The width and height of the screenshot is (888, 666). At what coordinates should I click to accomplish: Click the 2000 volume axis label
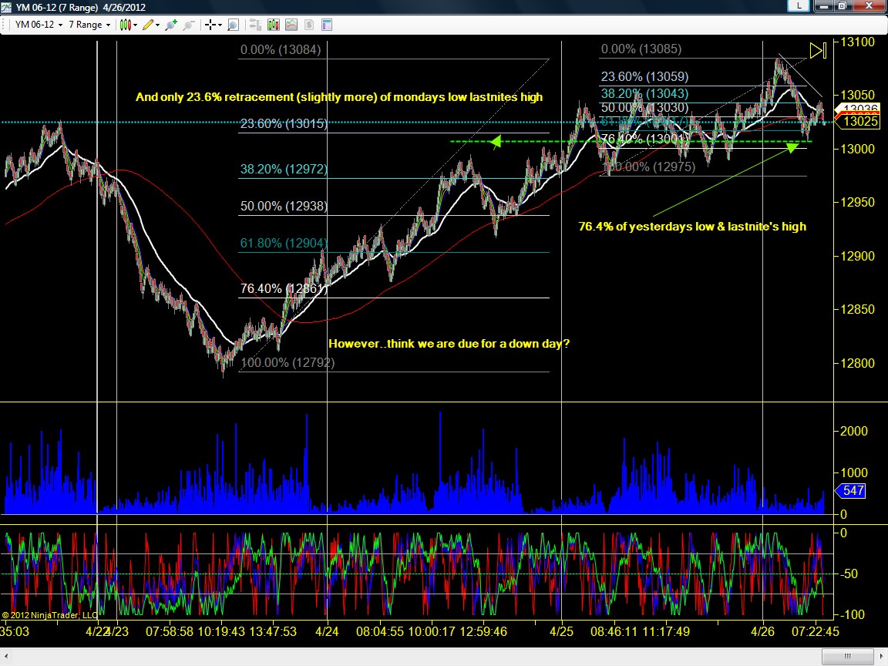click(854, 431)
